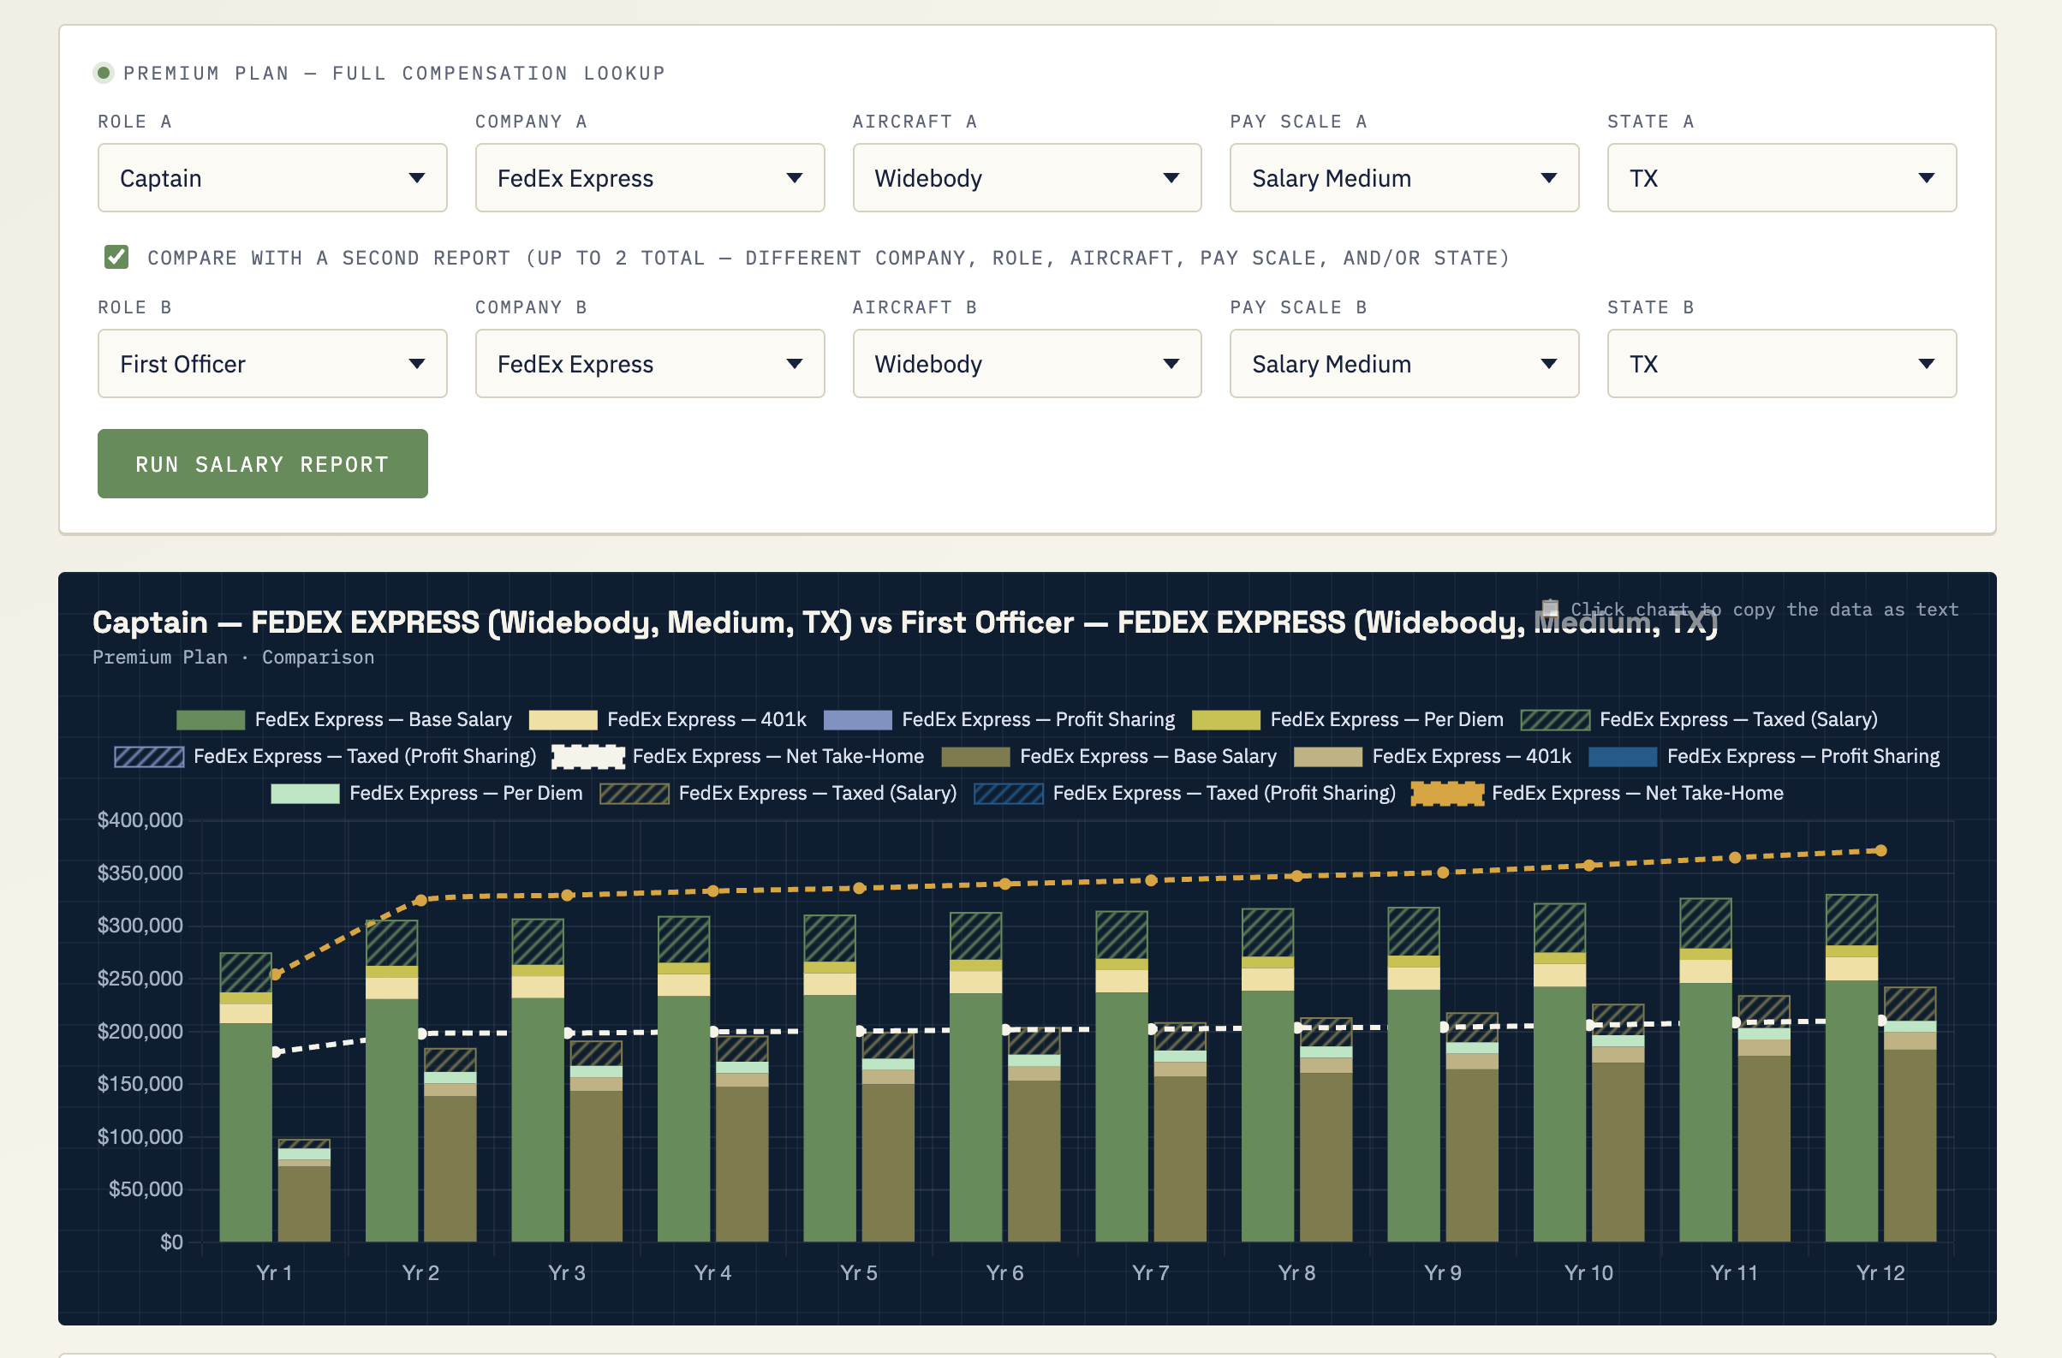Toggle cream-colored 401k legend entry
This screenshot has height=1358, width=2062.
[x=668, y=720]
